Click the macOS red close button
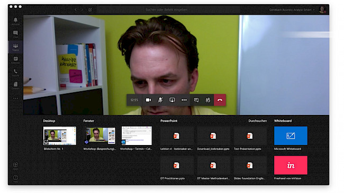The width and height of the screenshot is (344, 193). [11, 6]
